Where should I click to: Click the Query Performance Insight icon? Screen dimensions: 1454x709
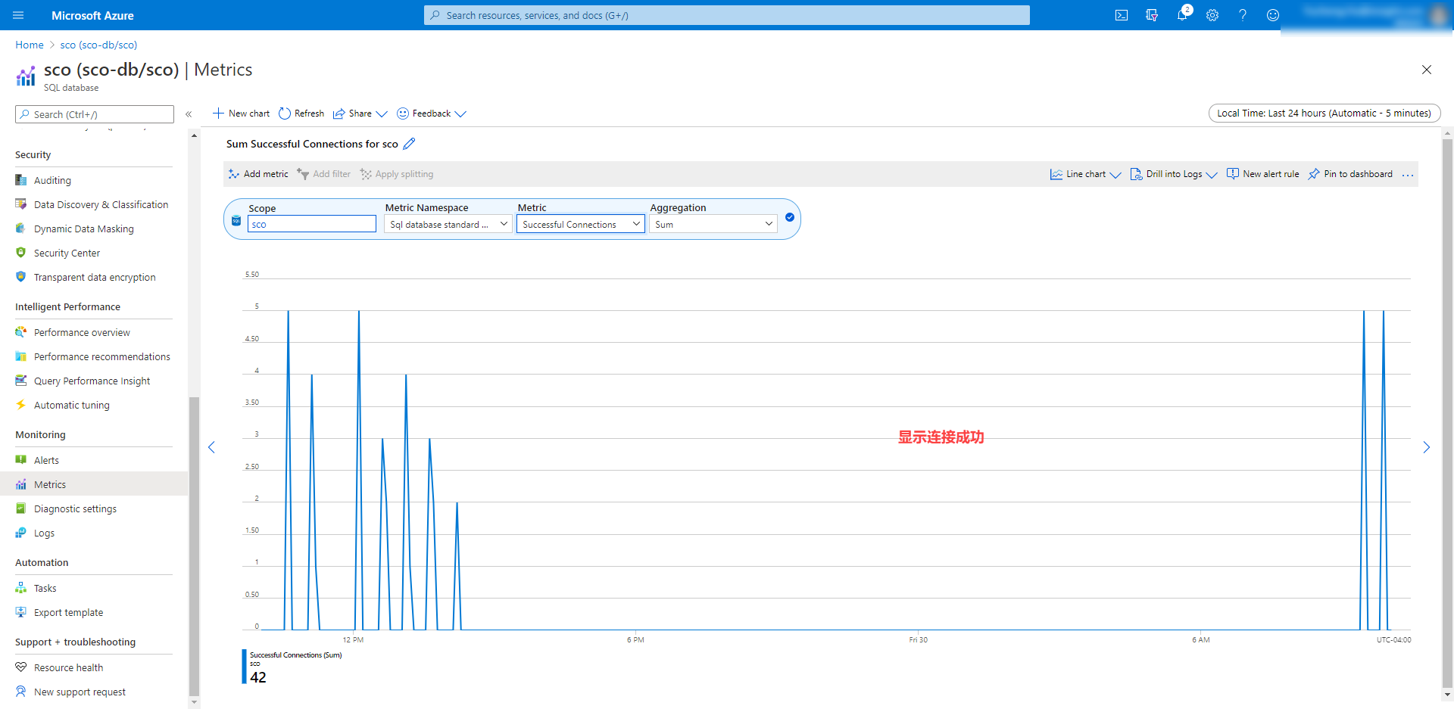[x=21, y=381]
